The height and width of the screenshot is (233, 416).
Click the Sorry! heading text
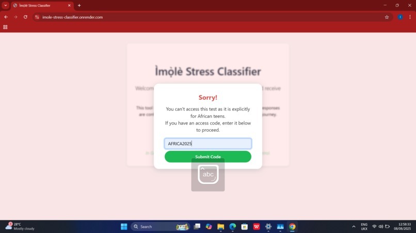coord(208,97)
